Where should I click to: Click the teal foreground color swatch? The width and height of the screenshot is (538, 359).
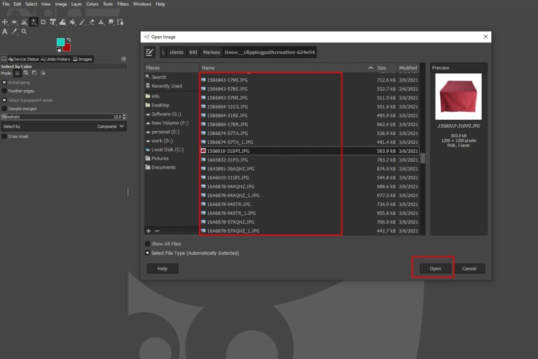[61, 42]
